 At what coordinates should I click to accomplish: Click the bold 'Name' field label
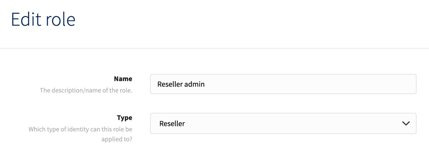[x=123, y=79]
